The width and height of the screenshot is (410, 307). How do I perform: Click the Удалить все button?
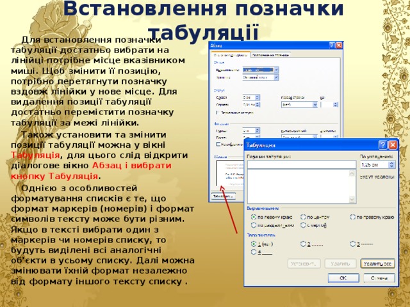(377, 264)
